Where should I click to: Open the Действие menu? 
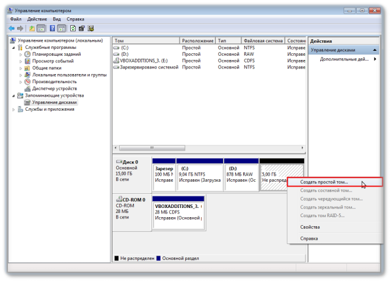(x=37, y=19)
